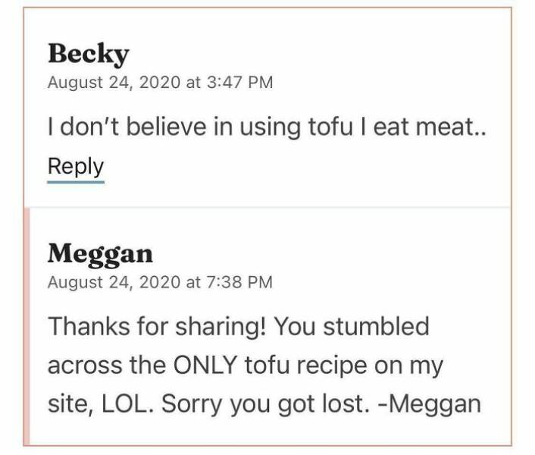Click "3:47 PM" in Becky's timestamp
The width and height of the screenshot is (535, 455).
[x=239, y=83]
